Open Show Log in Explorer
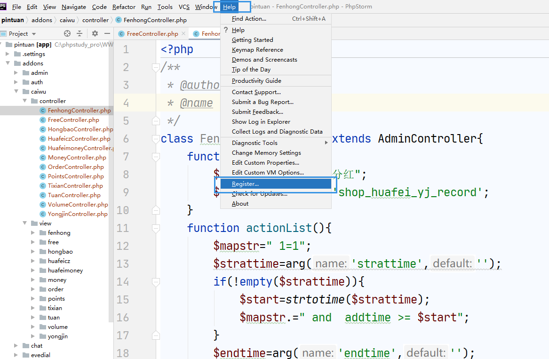Image resolution: width=549 pixels, height=359 pixels. (276, 121)
